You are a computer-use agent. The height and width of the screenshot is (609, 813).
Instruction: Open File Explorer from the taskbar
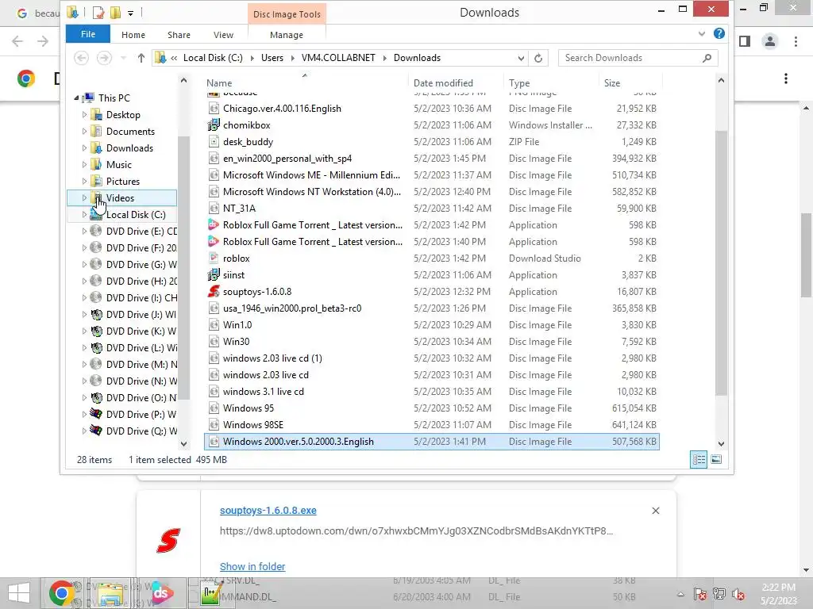110,593
